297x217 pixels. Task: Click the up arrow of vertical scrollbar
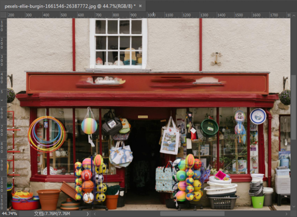(294, 16)
